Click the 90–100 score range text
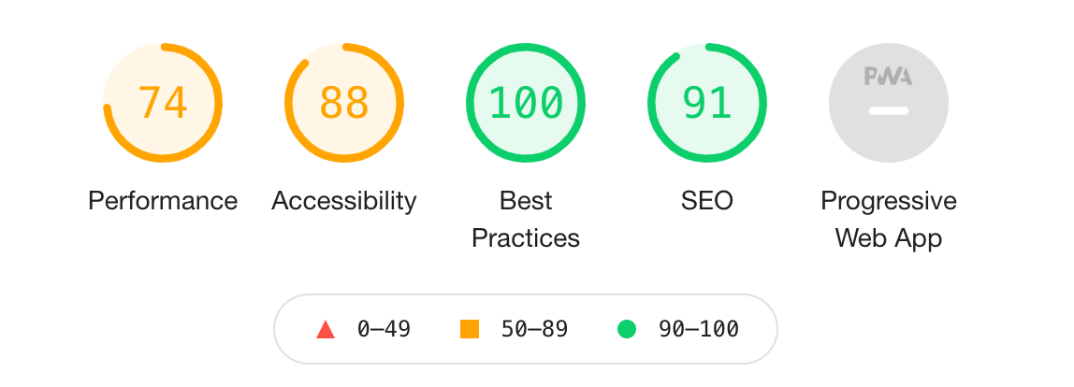Image resolution: width=1074 pixels, height=387 pixels. click(x=698, y=329)
